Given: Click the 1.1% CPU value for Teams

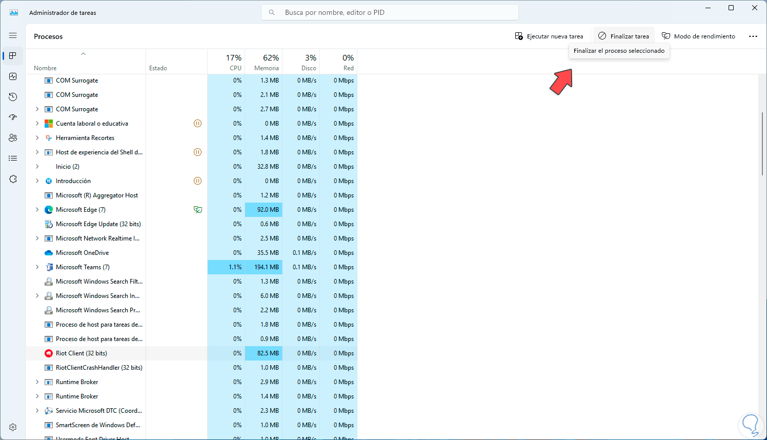Looking at the screenshot, I should 235,267.
